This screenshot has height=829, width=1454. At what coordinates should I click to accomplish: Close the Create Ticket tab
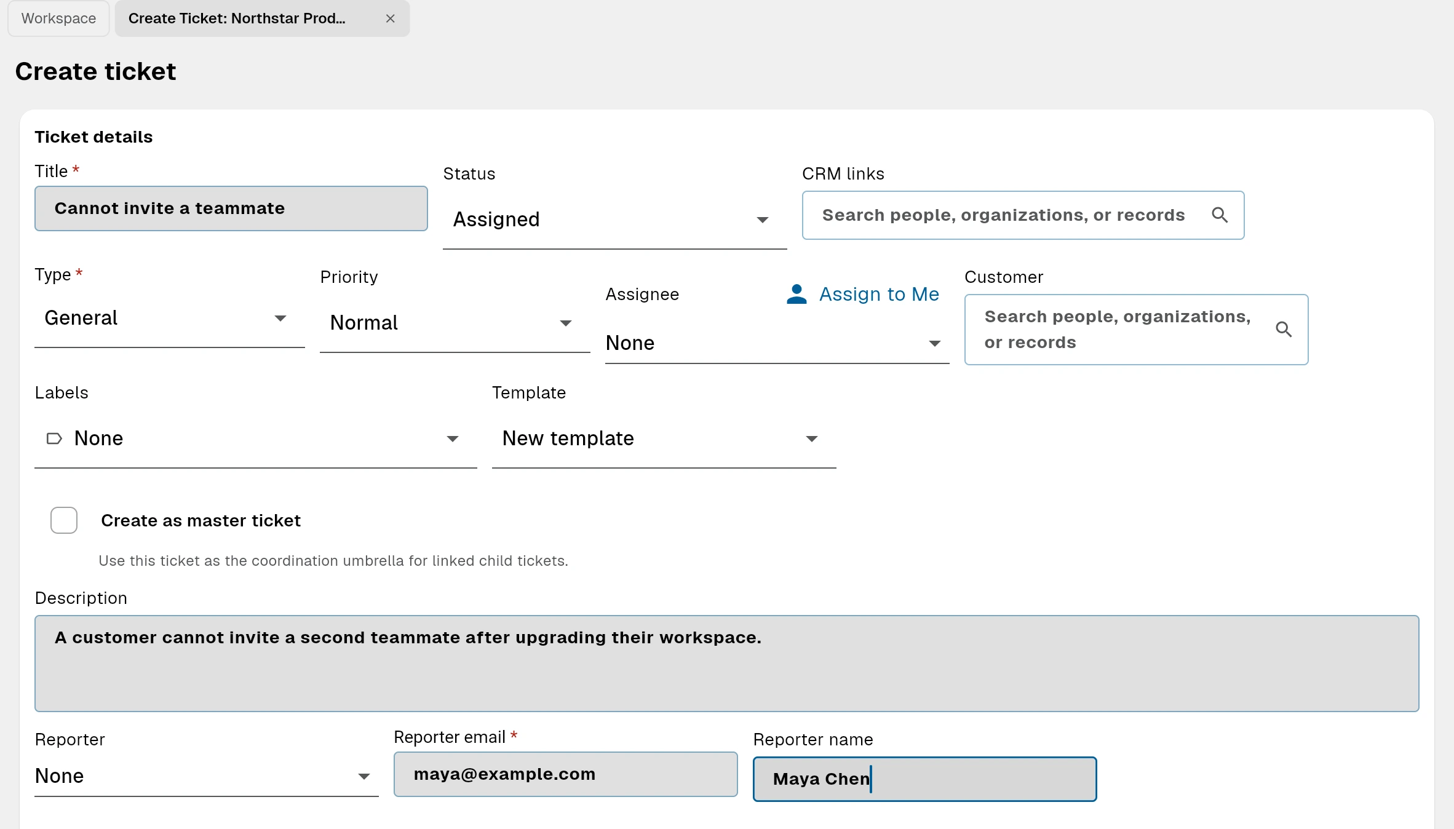[390, 18]
